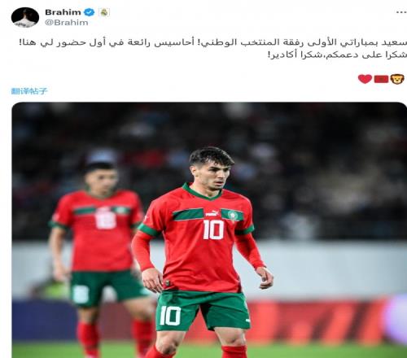Click the number 10 on the green shorts

click(170, 316)
